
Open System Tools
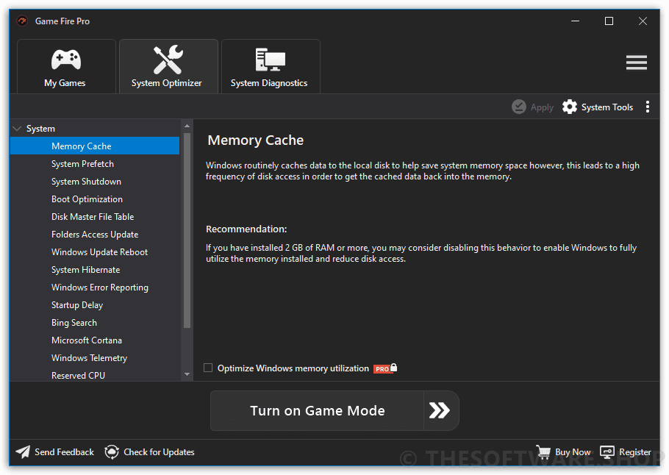(597, 107)
